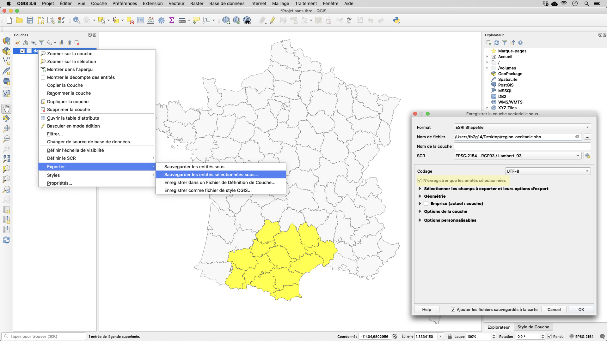Open the Format ESRI Shapefile dropdown

click(522, 127)
